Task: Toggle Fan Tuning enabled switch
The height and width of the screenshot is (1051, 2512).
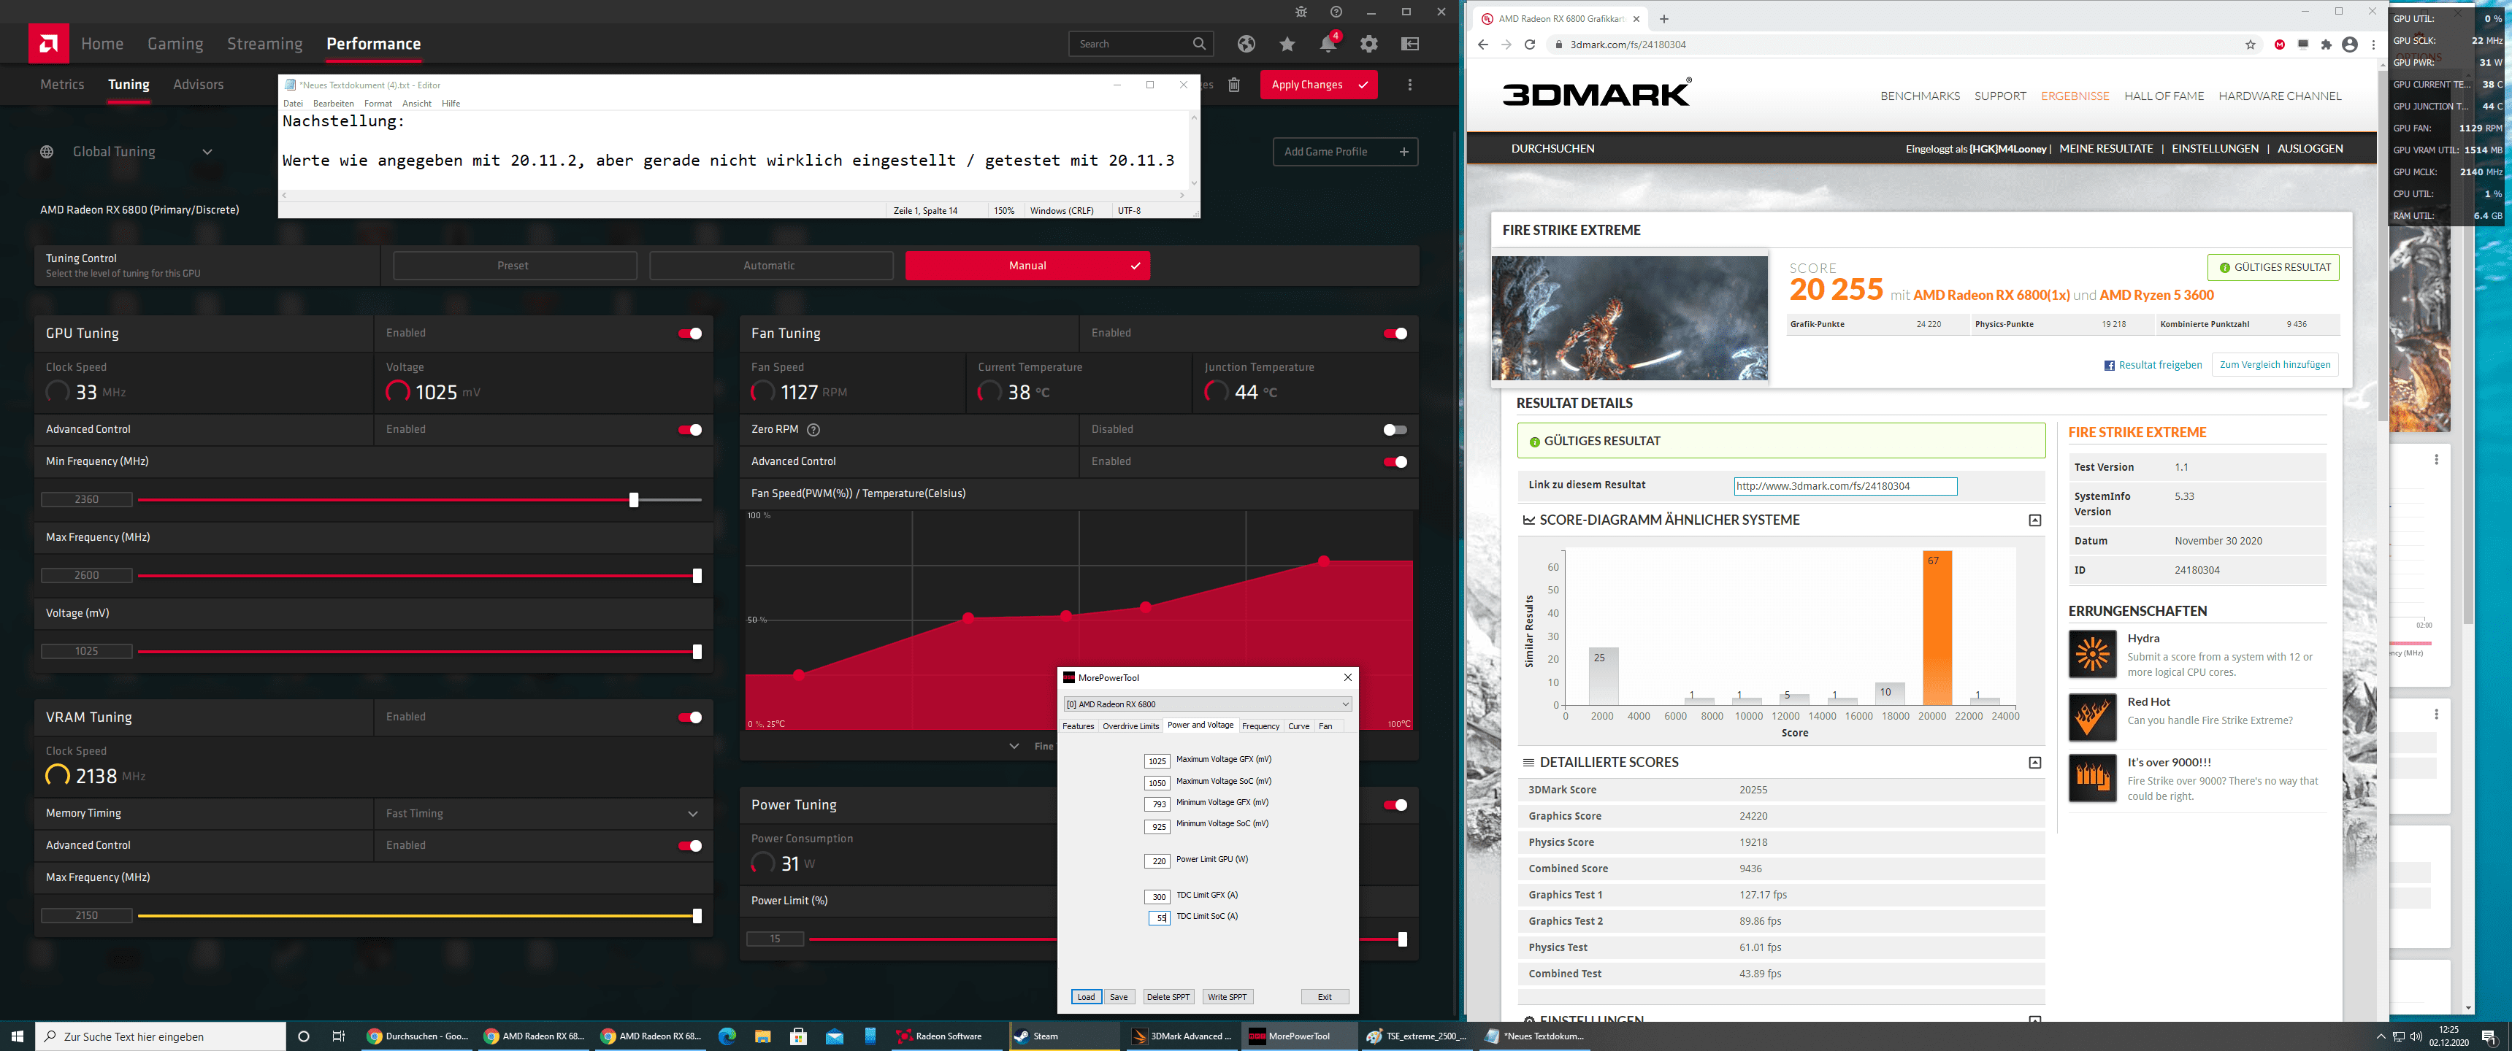Action: (x=1395, y=334)
